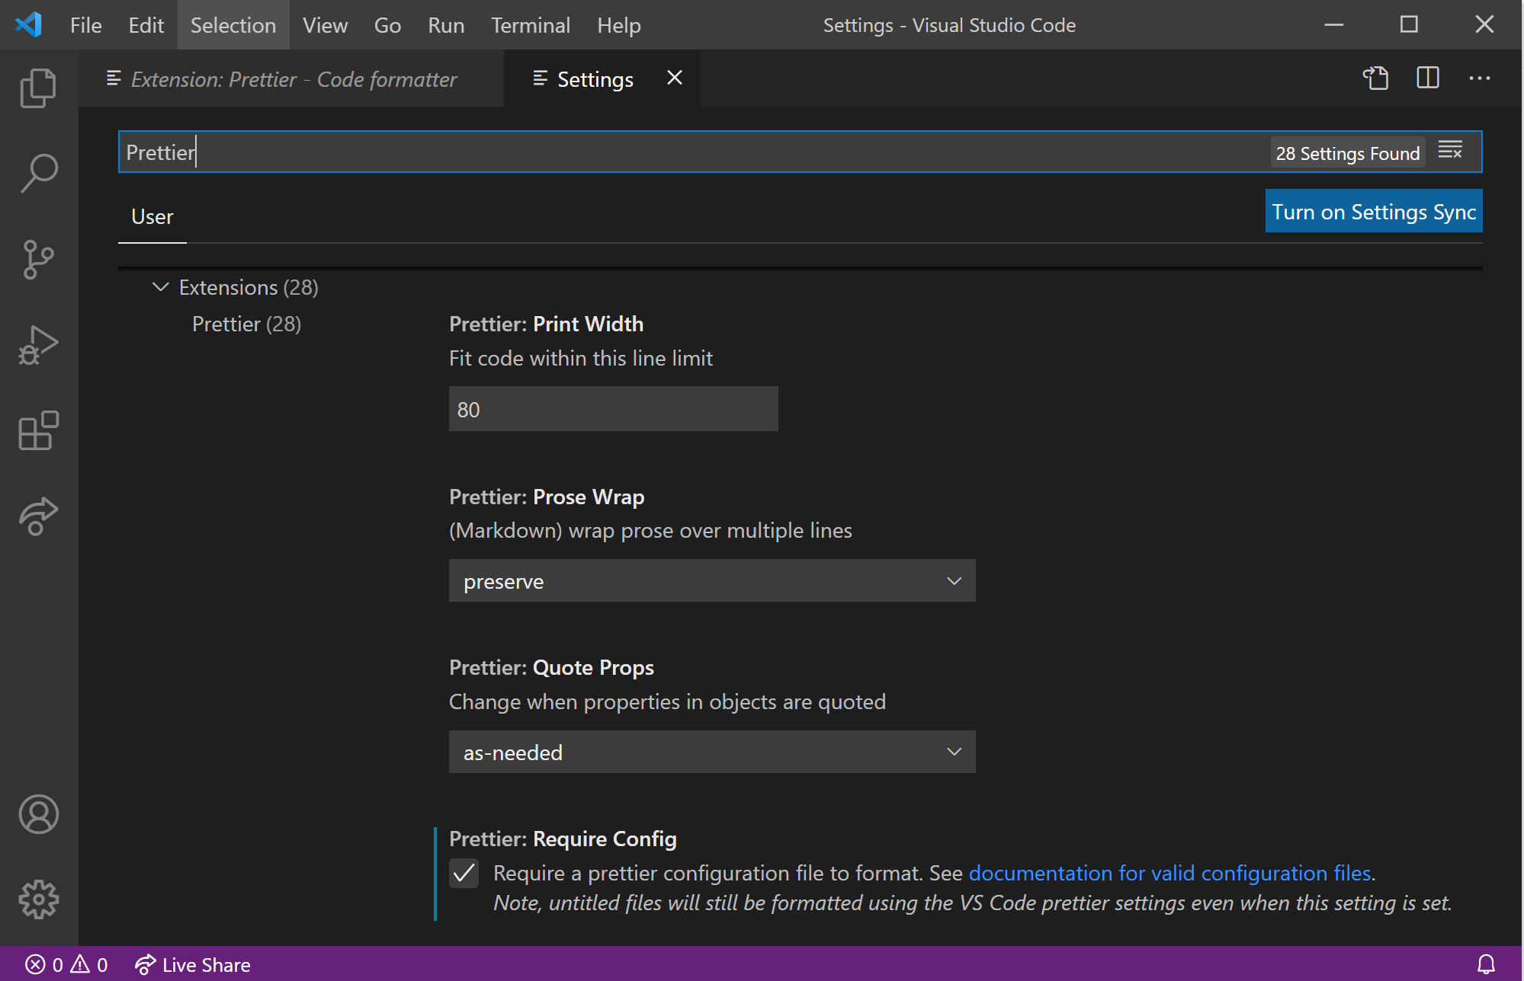Open the Quote Props as-needed dropdown
Image resolution: width=1524 pixels, height=981 pixels.
[711, 753]
